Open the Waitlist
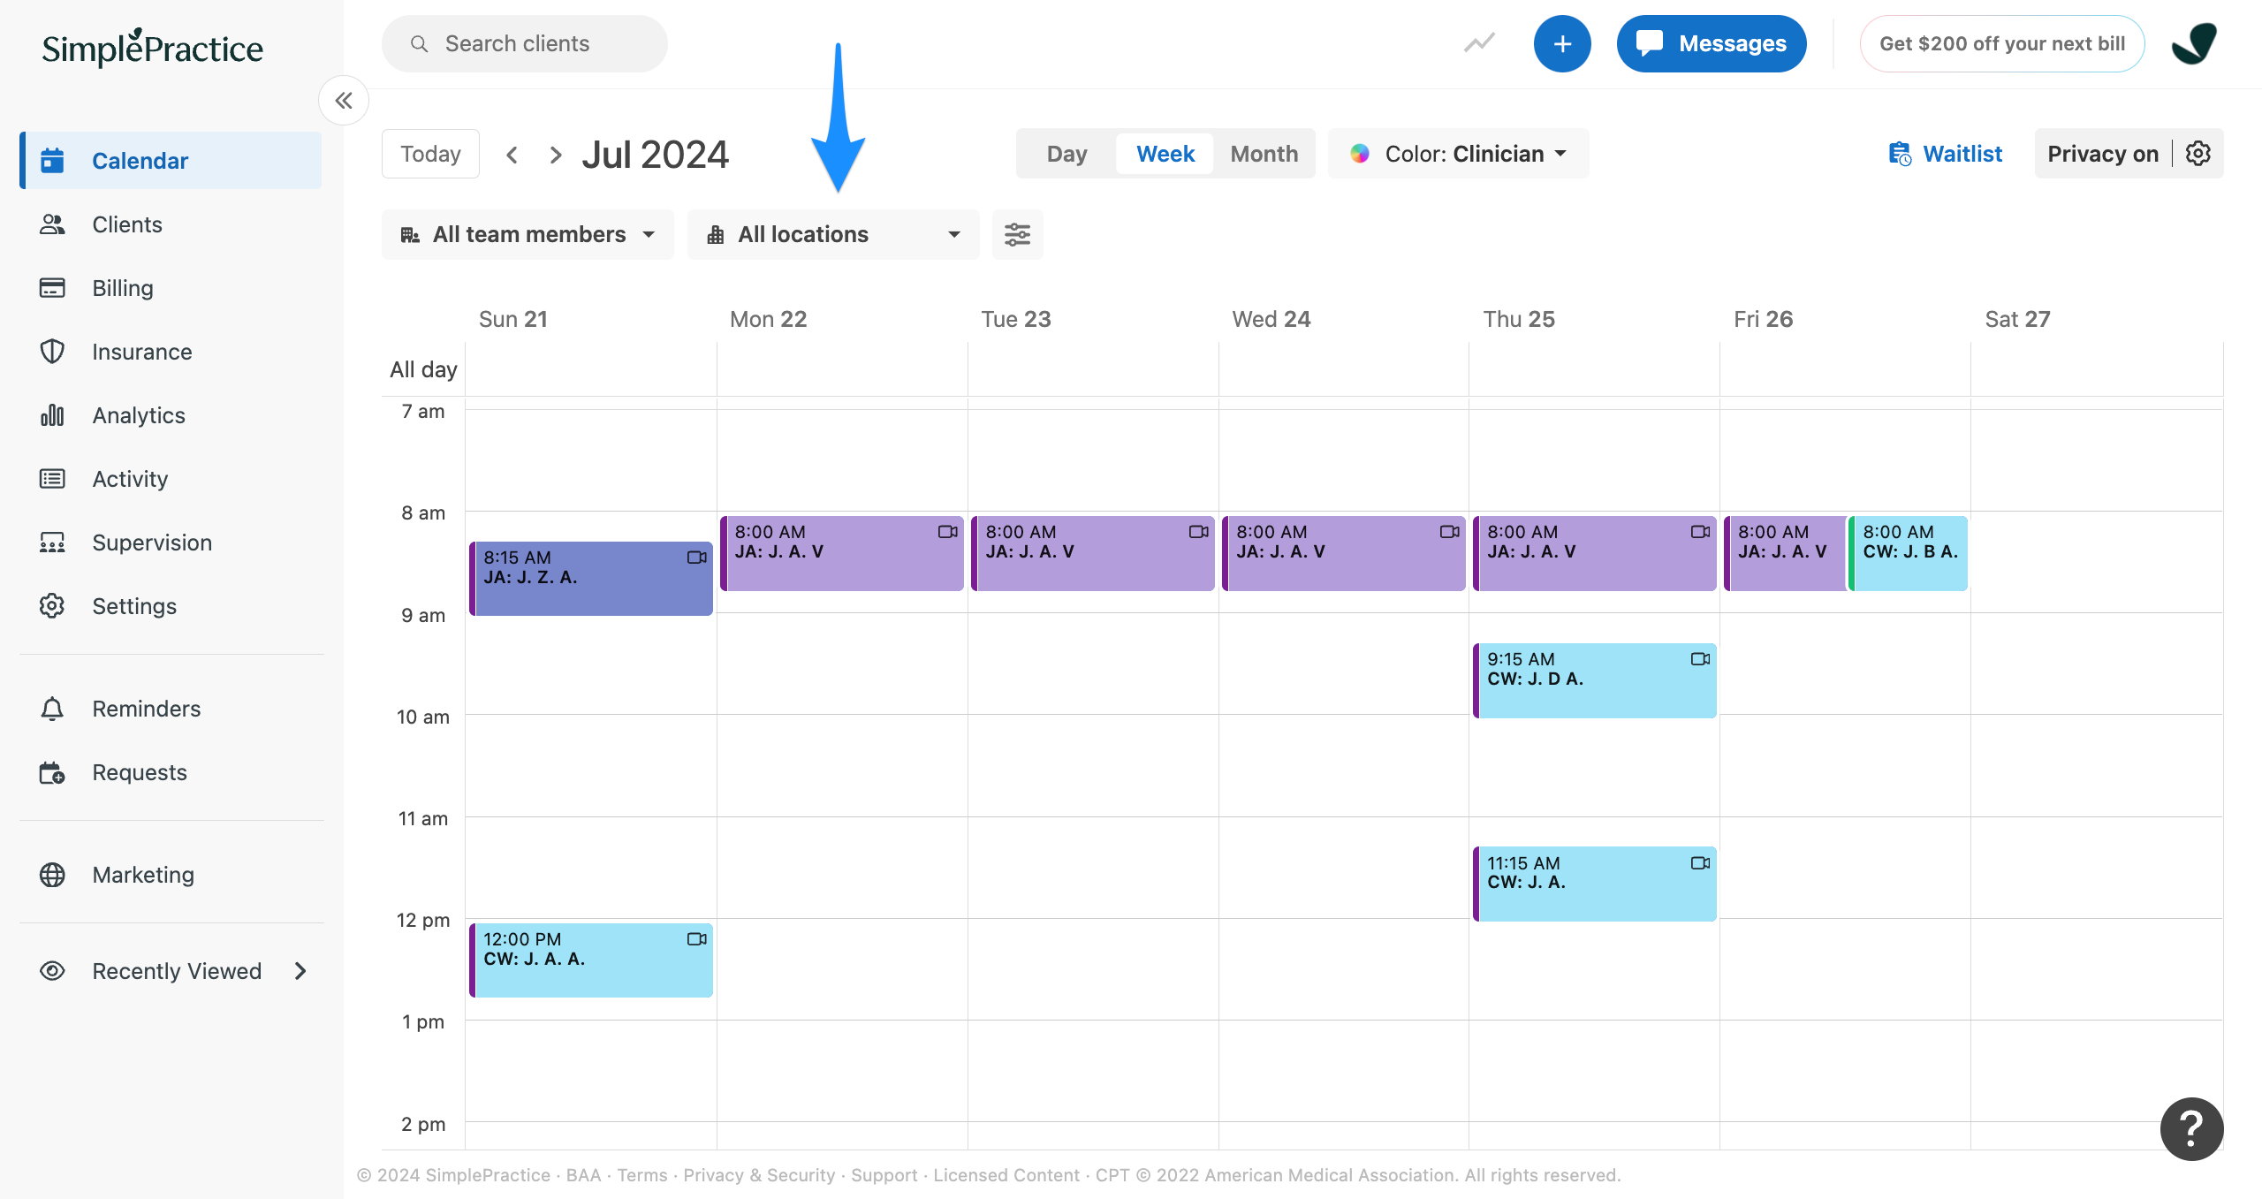 click(x=1945, y=154)
